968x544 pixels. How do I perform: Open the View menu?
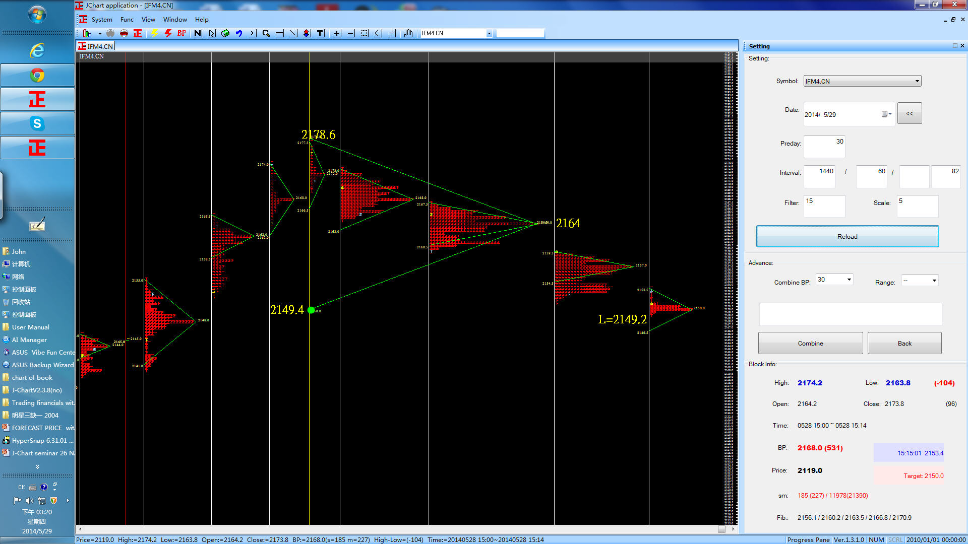tap(148, 20)
